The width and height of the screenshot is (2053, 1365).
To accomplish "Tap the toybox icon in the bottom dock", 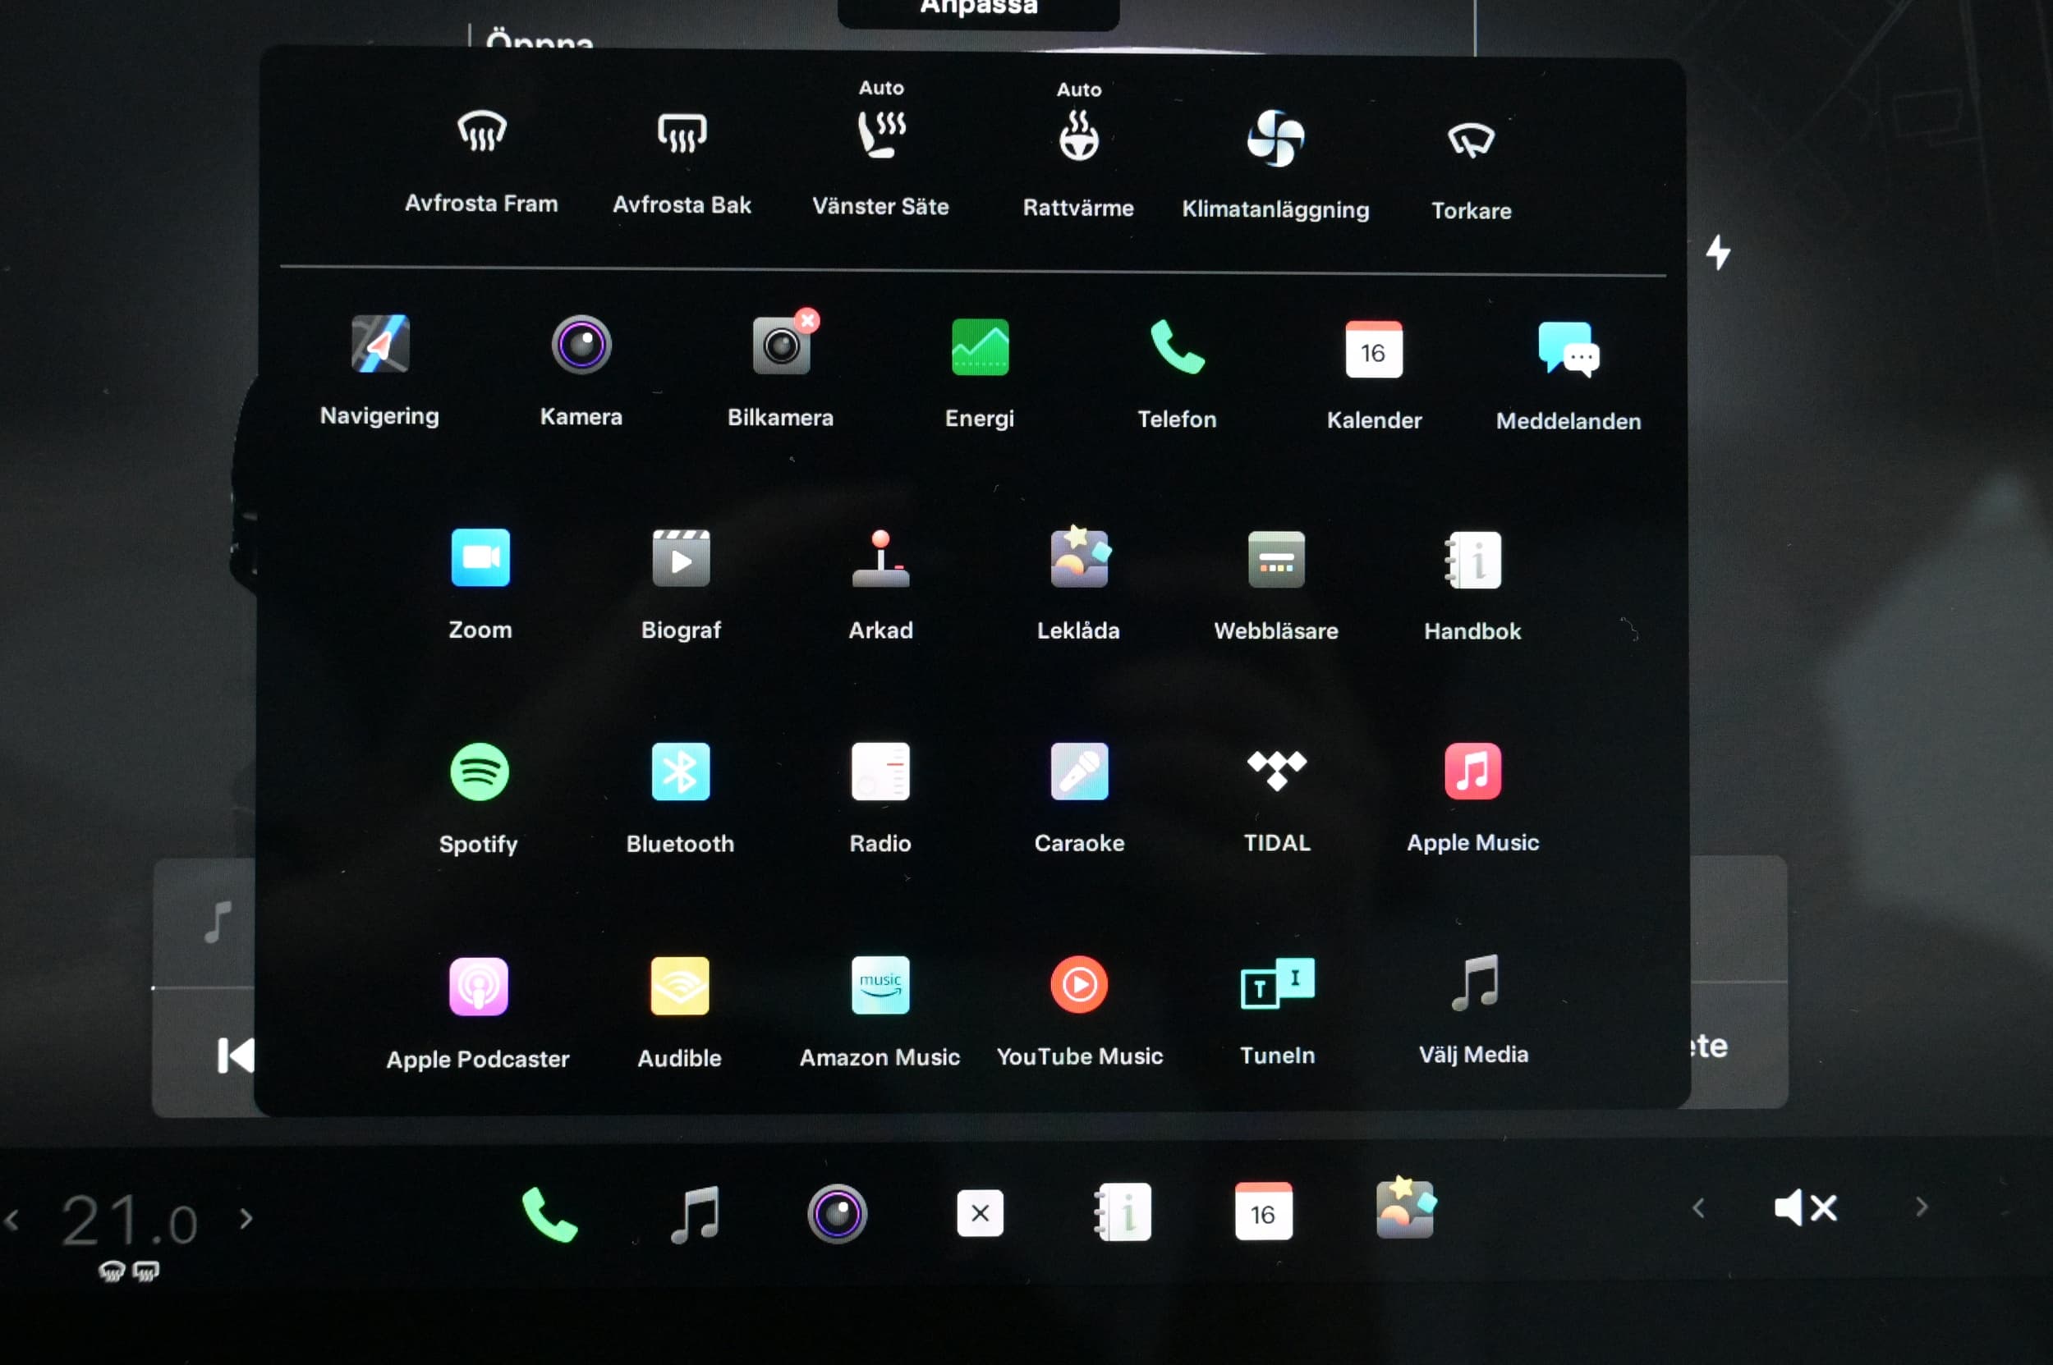I will click(x=1405, y=1207).
